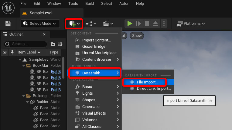Open the Window menu
Image resolution: width=232 pixels, height=130 pixels.
54,4
